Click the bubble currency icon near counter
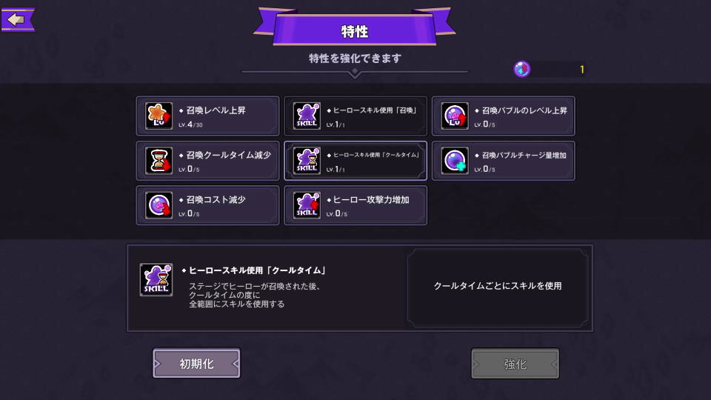Image resolution: width=711 pixels, height=400 pixels. point(522,69)
